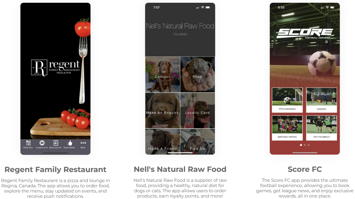Click the Score FC heading
The image size is (355, 199).
305,169
